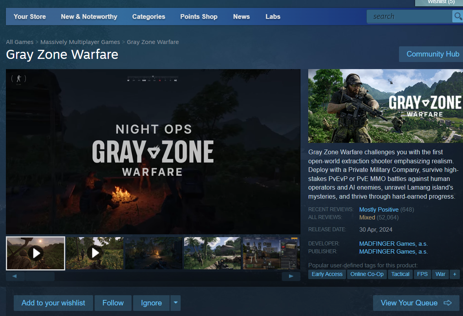Select the inventory screen screenshot thumbnail

[271, 253]
